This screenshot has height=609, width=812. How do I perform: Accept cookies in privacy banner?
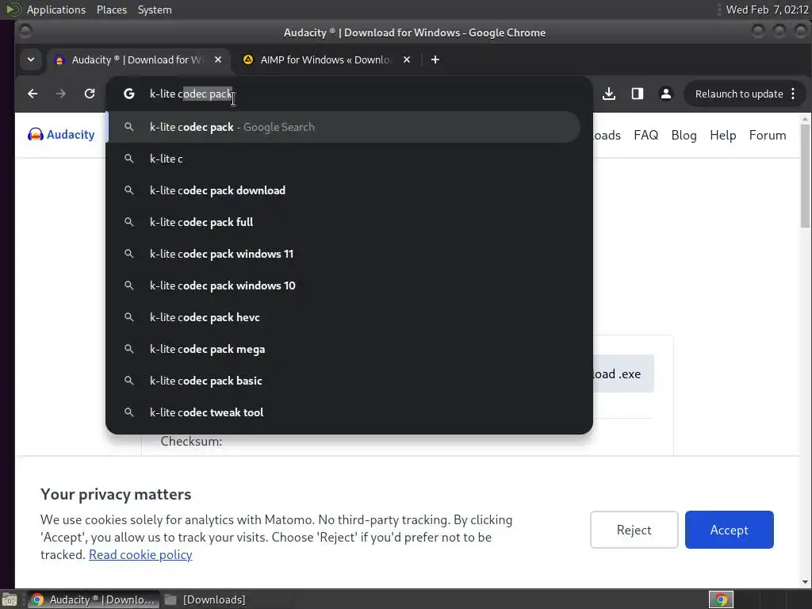point(730,530)
